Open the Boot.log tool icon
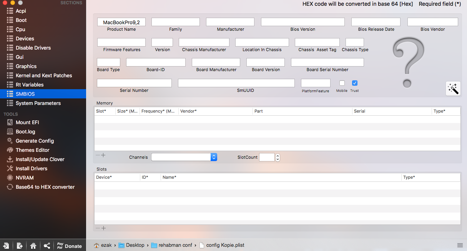467x251 pixels. (x=10, y=131)
